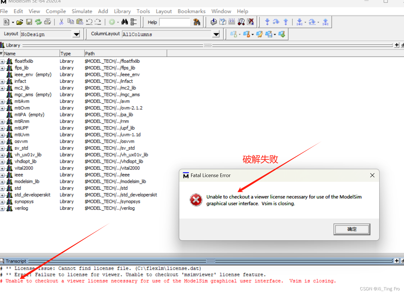Screen dimensions: 404x294
Task: Click the Open folder toolbar icon
Action: (x=20, y=22)
